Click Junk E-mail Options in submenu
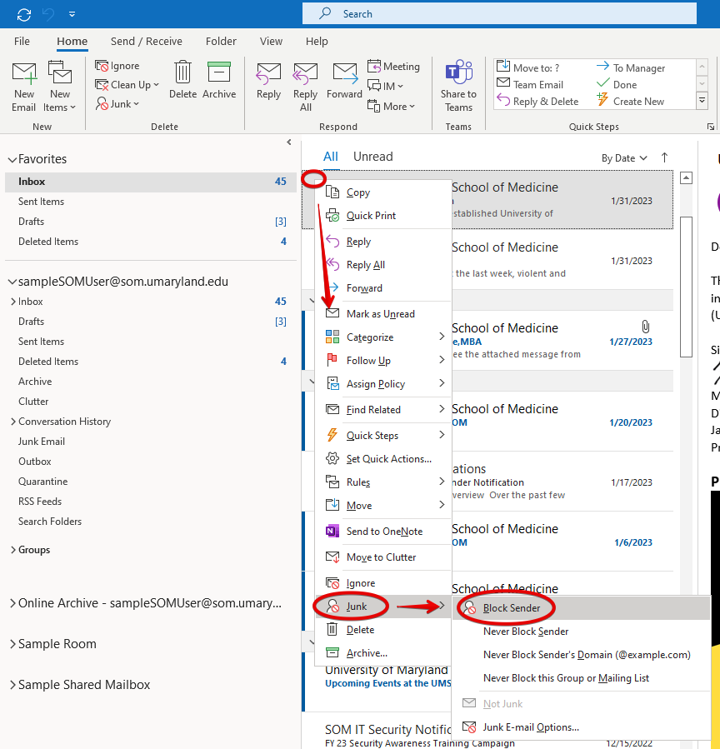This screenshot has width=720, height=749. click(530, 727)
